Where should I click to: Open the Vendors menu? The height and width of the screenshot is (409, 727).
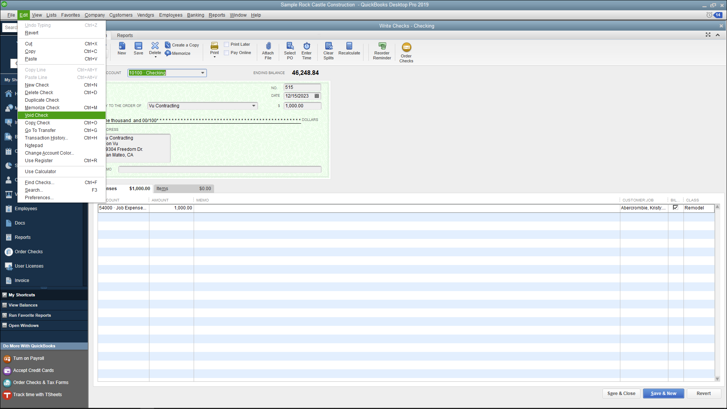(146, 15)
